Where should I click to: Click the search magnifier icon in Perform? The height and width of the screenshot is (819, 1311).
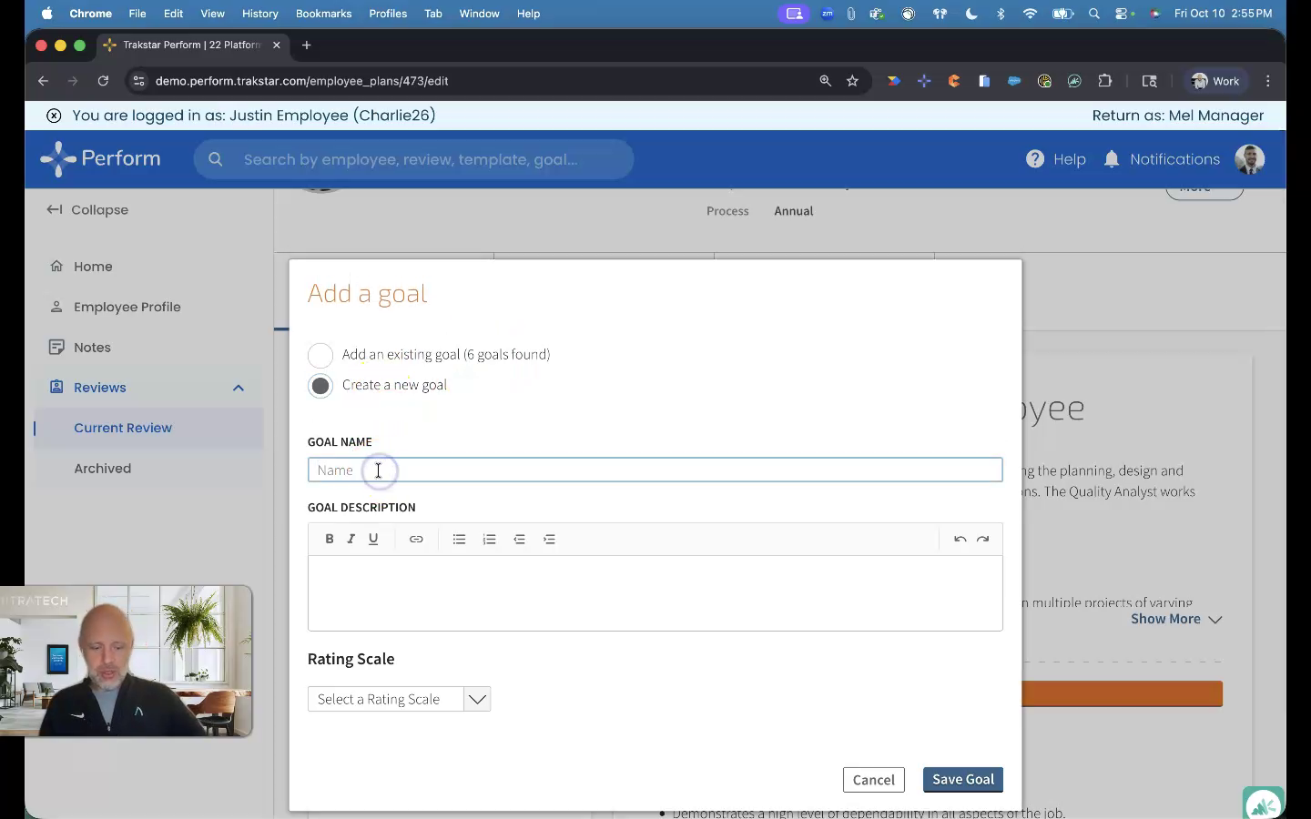(x=216, y=159)
